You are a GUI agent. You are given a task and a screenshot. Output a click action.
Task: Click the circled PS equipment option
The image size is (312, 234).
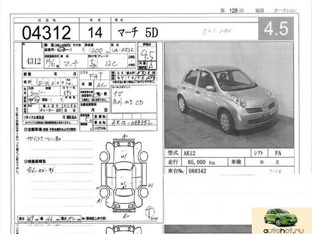tap(141, 73)
